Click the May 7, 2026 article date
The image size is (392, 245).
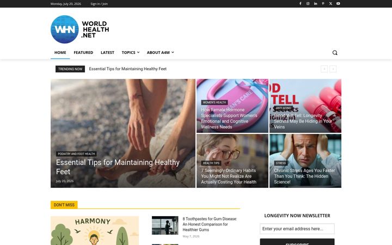pyautogui.click(x=191, y=236)
